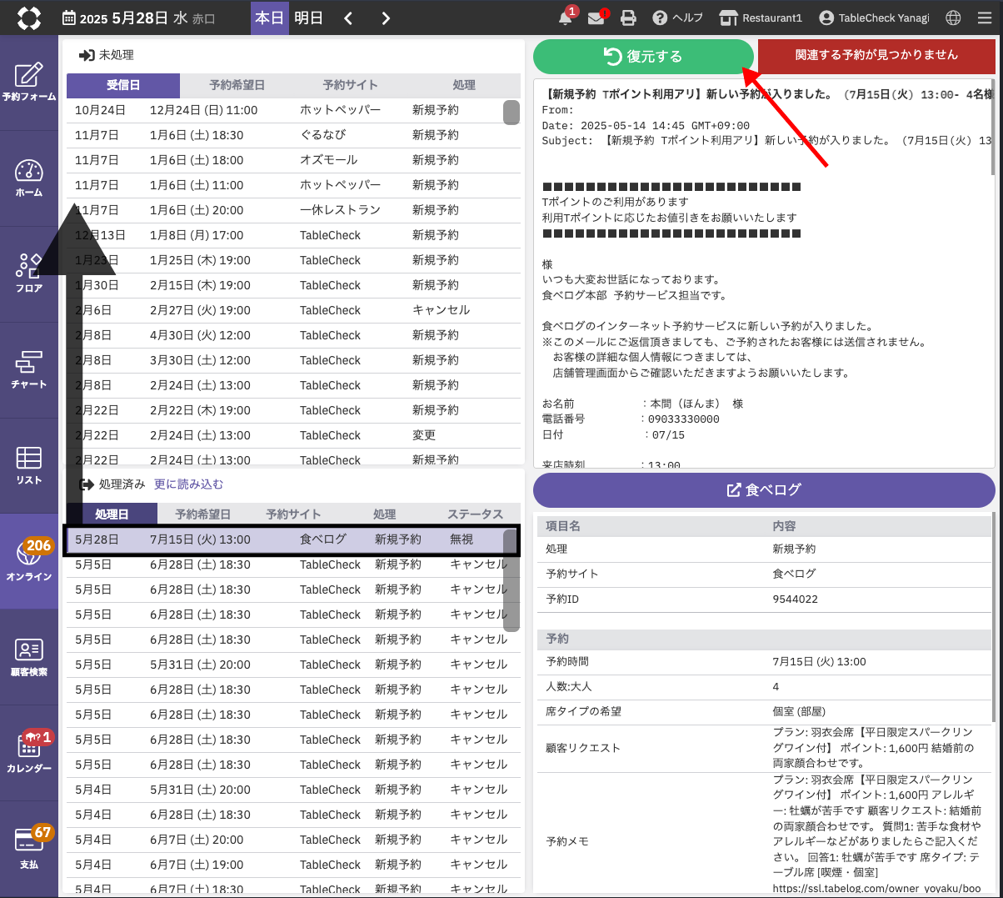This screenshot has height=898, width=1003.
Task: Sort unprocessed list by 予約サイト
Action: [x=350, y=85]
